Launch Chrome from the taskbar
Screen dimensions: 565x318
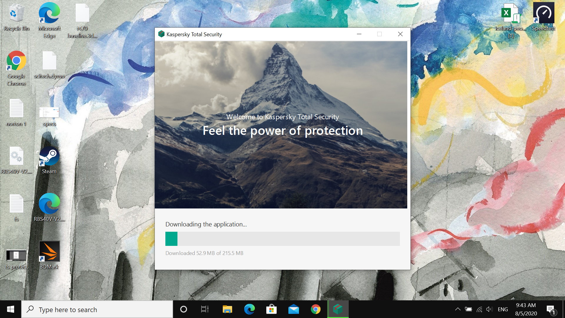[x=315, y=309]
